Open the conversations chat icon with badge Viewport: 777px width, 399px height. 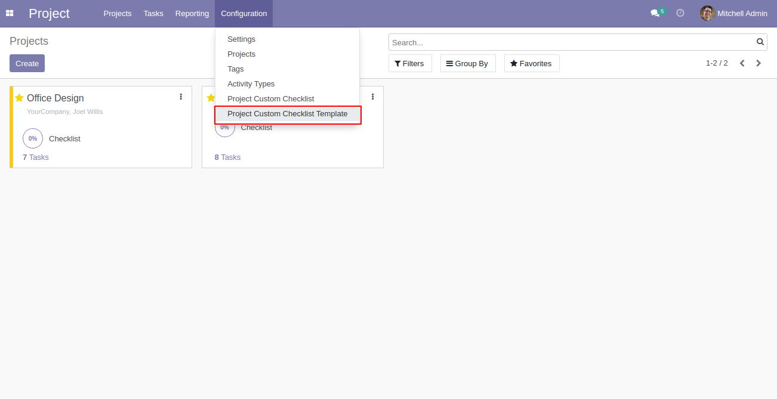[x=657, y=13]
